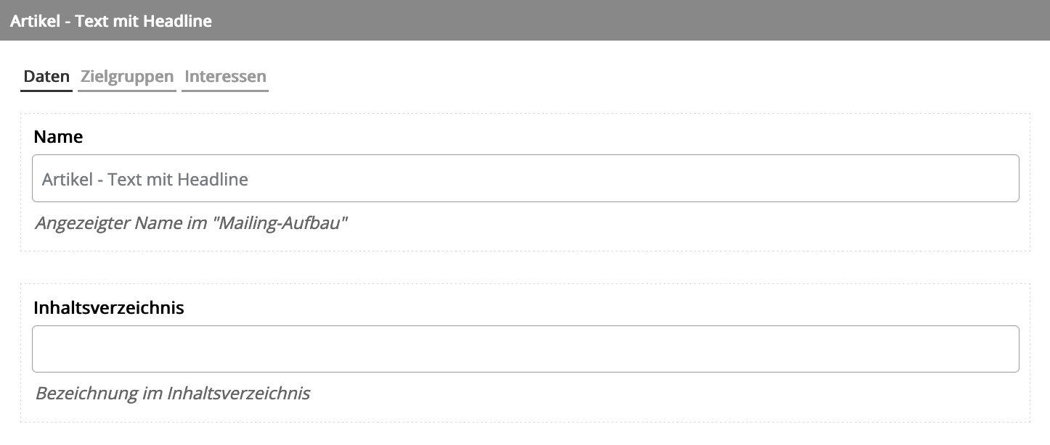The width and height of the screenshot is (1050, 445).
Task: Click into the empty Inhaltsverzeichnis text field
Action: tap(526, 349)
